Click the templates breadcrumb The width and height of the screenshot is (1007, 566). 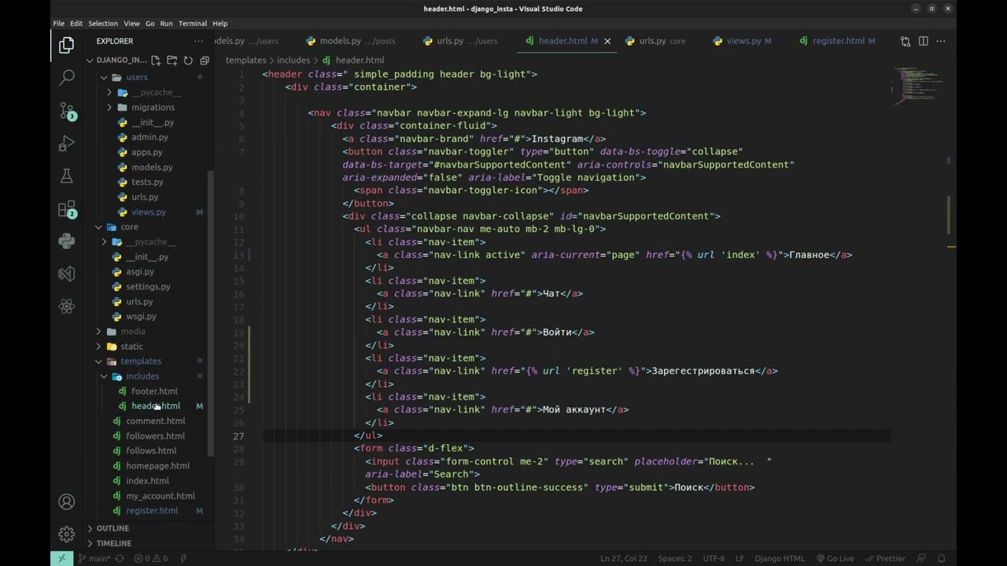point(245,61)
